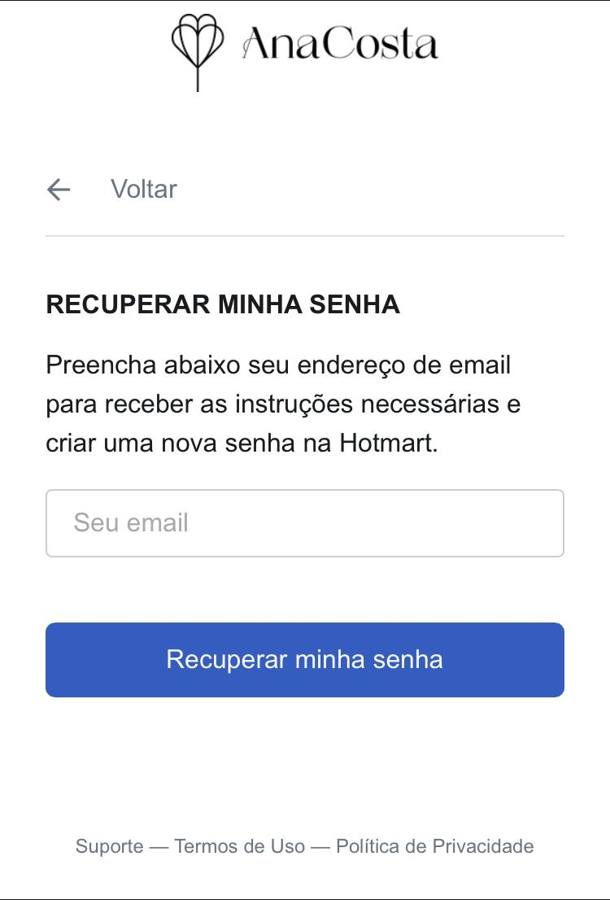Click the AnaCosta brand name text
This screenshot has width=610, height=900.
[340, 45]
